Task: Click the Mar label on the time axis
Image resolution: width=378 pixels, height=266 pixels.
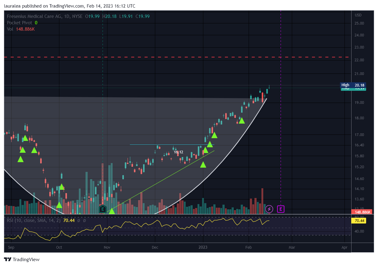Action: pos(292,247)
